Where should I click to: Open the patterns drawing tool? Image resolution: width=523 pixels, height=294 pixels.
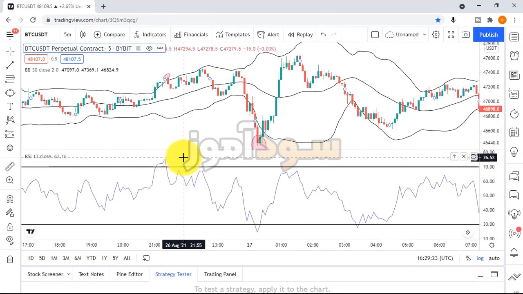coord(10,120)
